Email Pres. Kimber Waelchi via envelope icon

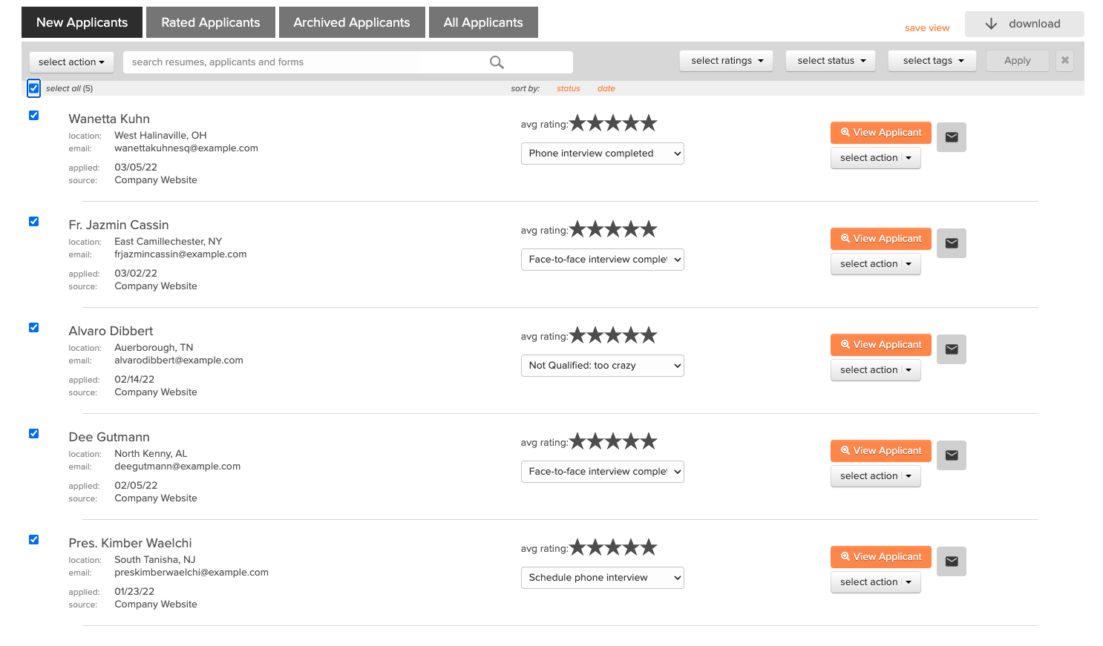coord(952,561)
